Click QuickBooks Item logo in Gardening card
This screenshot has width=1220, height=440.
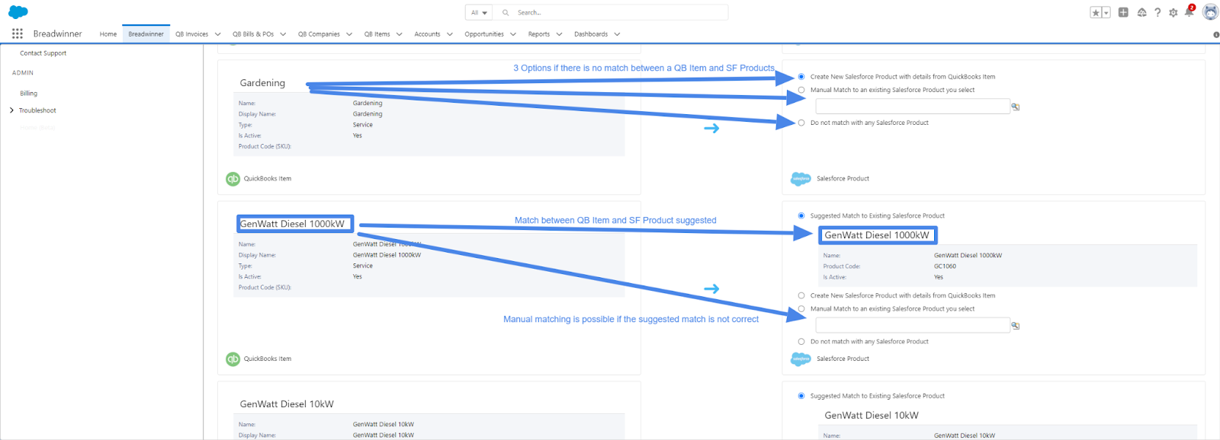[233, 179]
